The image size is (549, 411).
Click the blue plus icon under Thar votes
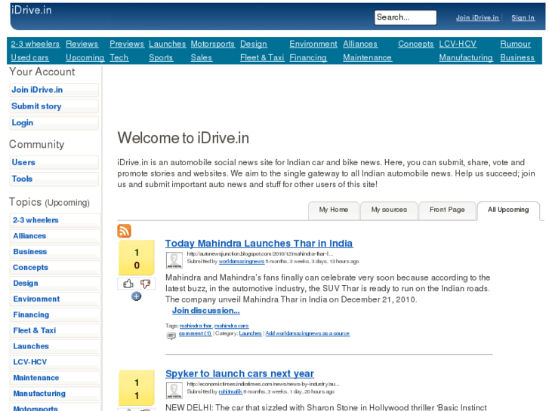click(136, 296)
